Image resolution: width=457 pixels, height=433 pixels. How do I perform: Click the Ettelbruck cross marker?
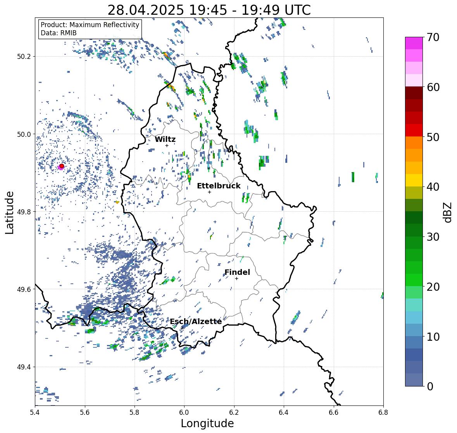209,192
